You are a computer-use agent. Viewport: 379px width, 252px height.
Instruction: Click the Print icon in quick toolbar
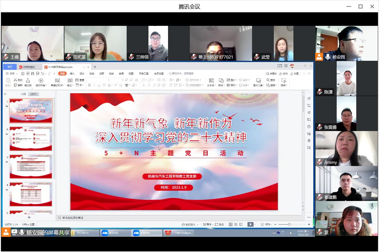click(x=33, y=73)
